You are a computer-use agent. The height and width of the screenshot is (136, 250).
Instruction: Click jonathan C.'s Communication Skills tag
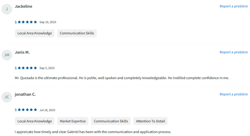pyautogui.click(x=111, y=121)
